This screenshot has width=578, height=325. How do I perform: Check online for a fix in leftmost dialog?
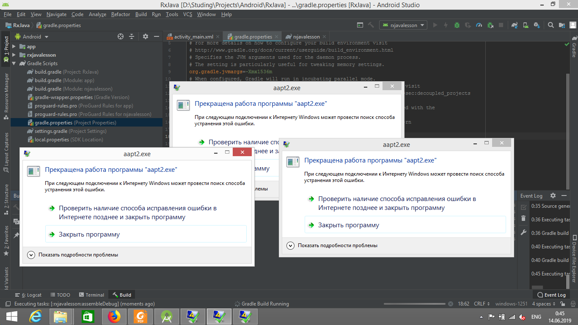146,212
